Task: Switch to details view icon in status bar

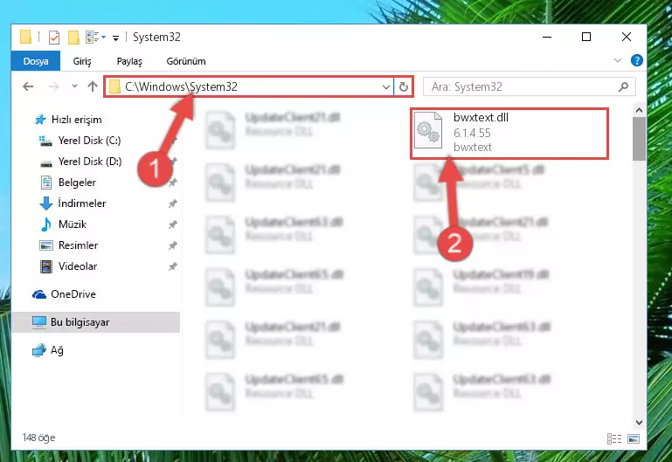Action: pos(614,439)
